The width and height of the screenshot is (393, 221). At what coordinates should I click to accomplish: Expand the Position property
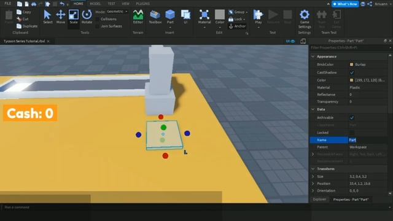coord(313,184)
